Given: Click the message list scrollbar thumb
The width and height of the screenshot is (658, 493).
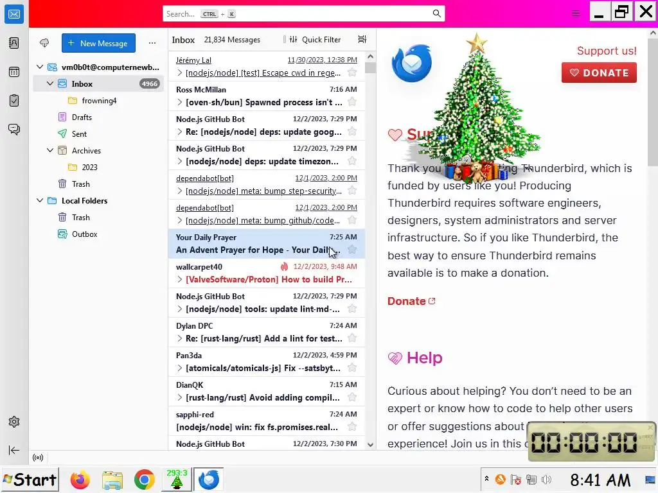Looking at the screenshot, I should click(x=370, y=68).
